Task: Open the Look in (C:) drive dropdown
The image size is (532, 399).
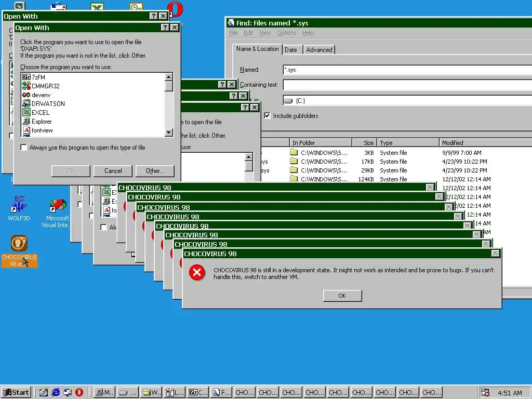Action: point(407,101)
